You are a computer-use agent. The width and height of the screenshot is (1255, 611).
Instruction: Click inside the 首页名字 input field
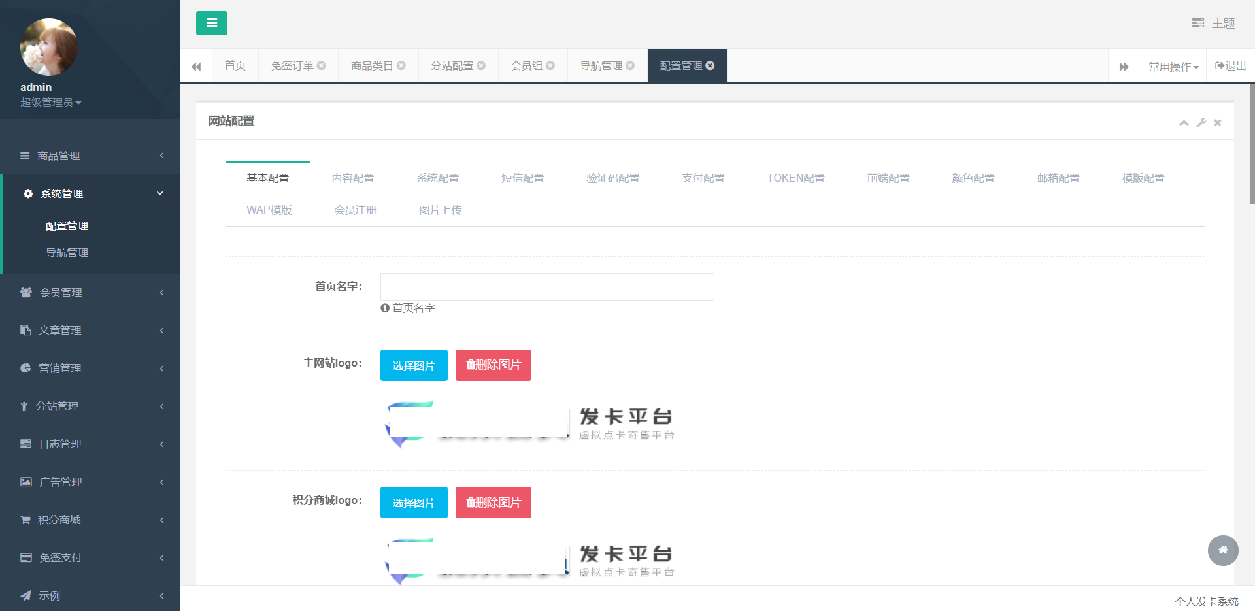[x=546, y=287]
